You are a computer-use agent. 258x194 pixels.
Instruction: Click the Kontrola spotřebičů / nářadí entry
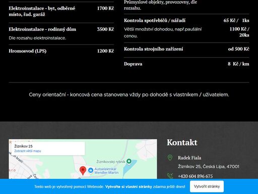pos(186,28)
